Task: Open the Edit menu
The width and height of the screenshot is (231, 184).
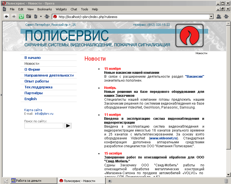Action: pos(21,9)
